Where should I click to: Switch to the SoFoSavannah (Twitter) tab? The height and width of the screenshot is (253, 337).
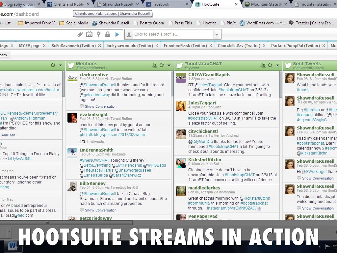(73, 46)
